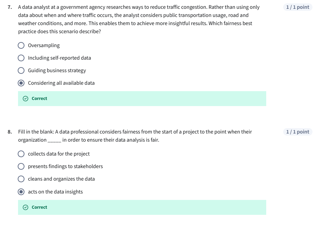
Task: Click the 'collects data for the project' answer text
Action: click(59, 154)
